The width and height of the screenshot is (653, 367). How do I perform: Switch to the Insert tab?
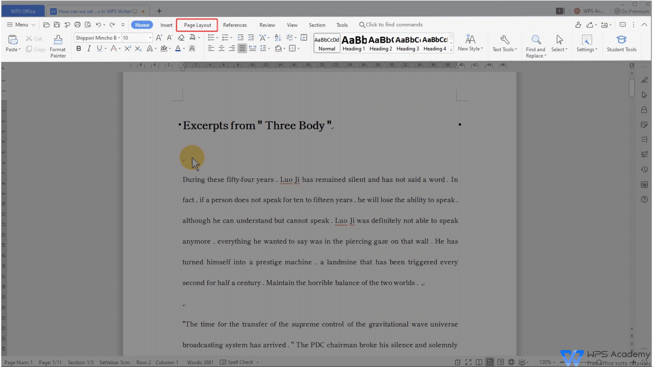click(x=166, y=25)
